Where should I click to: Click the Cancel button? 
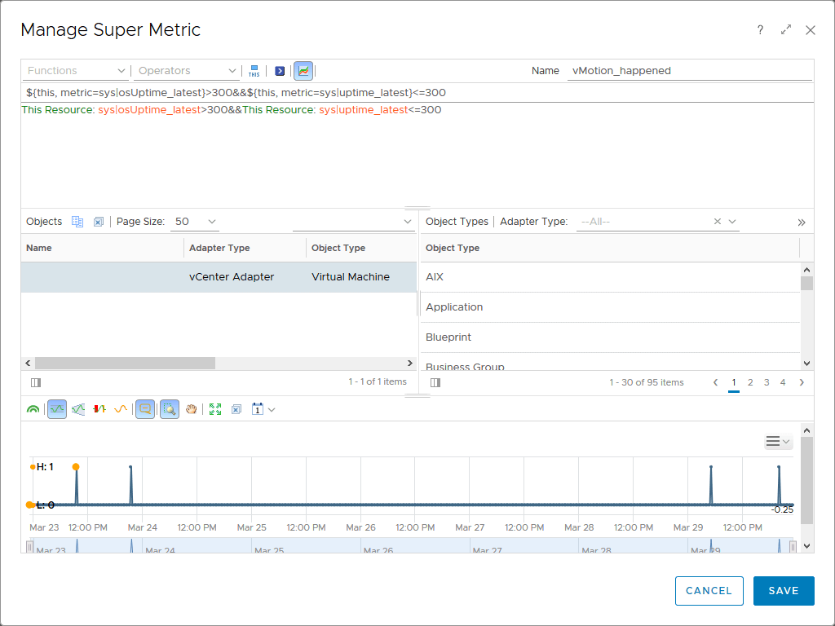[x=709, y=591]
